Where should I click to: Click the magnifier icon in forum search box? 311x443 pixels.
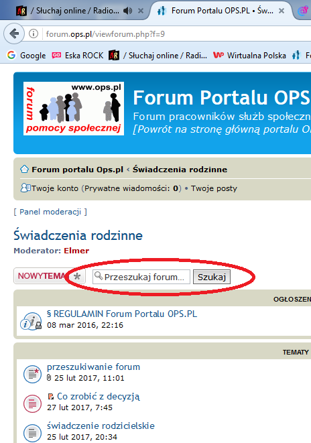(x=99, y=276)
